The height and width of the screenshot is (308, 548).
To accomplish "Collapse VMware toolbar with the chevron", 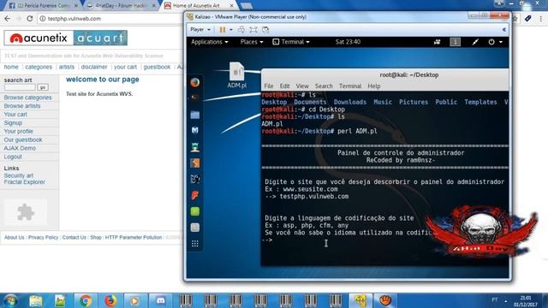I will [504, 30].
